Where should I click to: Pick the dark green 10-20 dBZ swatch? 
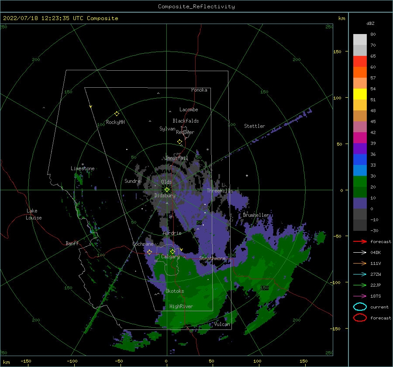tap(360, 192)
